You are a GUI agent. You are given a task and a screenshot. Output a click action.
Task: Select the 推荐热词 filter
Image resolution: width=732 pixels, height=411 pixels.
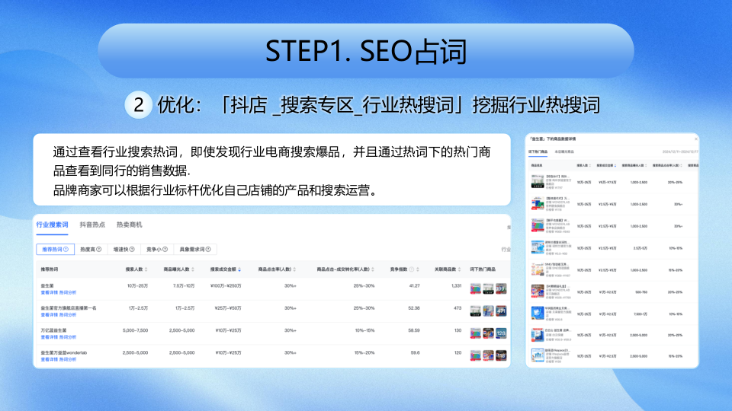coord(55,250)
